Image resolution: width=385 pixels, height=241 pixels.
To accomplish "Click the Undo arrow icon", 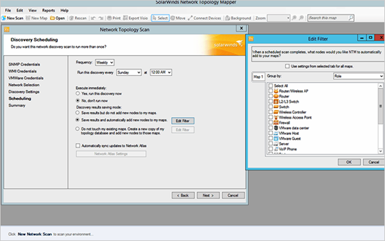I will click(93, 18).
